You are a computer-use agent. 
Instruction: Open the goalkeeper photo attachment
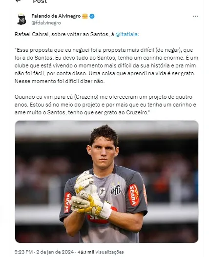106,182
